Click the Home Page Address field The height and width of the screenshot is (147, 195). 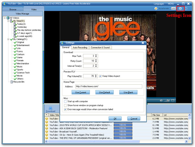coord(109,86)
